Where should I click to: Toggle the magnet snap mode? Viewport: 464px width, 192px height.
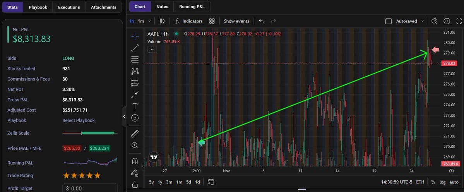pos(135,161)
